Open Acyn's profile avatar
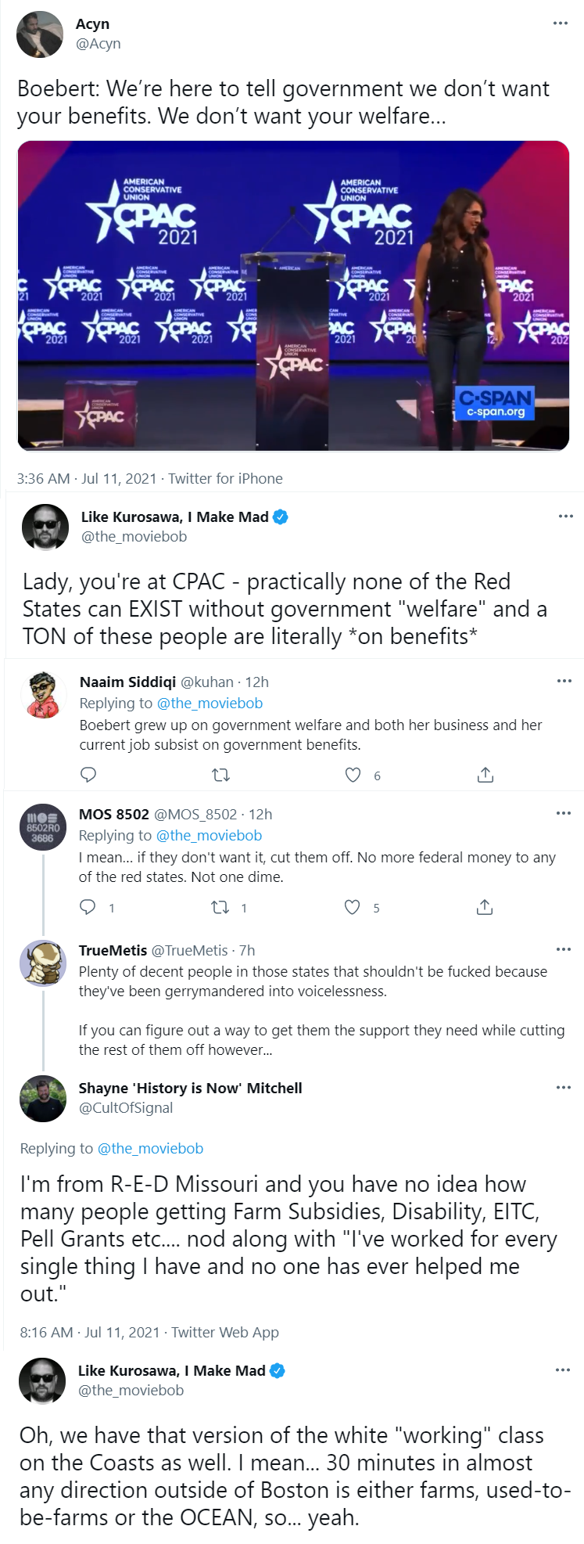Viewport: 584px width, 1544px height. click(x=40, y=34)
